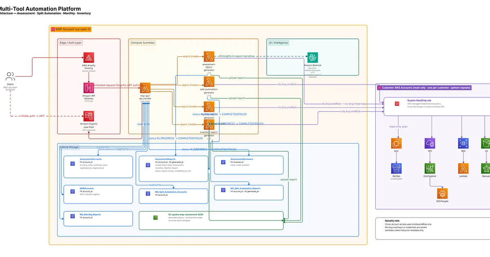The image size is (490, 257).
Task: Click the split-automation-generator Lambda icon
Action: pyautogui.click(x=209, y=81)
